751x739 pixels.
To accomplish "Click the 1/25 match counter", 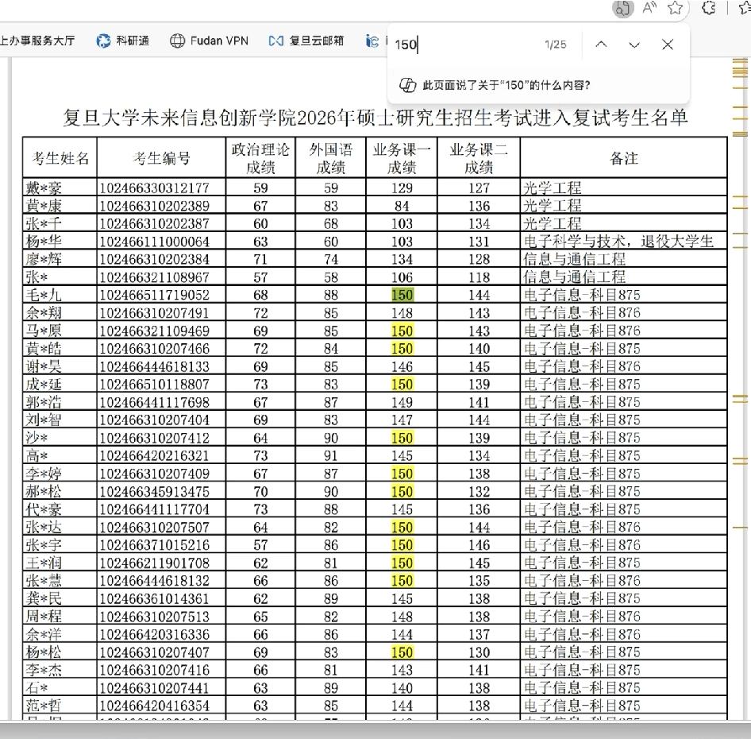I will [557, 44].
